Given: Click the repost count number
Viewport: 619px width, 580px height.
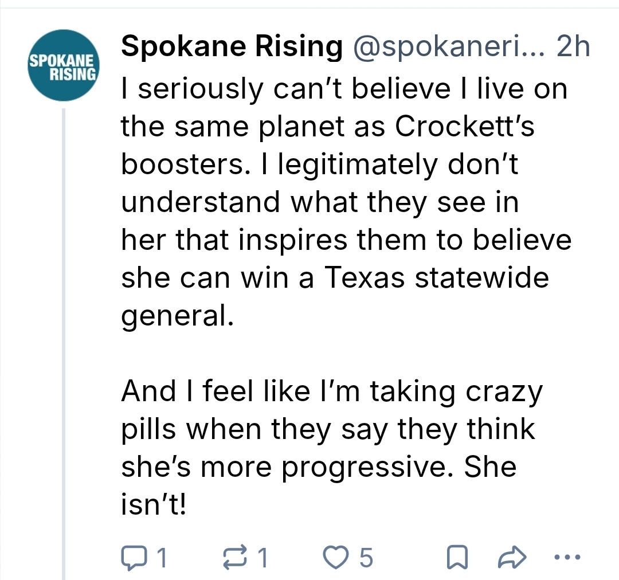Looking at the screenshot, I should coord(263,557).
